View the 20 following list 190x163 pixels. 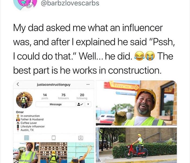click(x=82, y=96)
